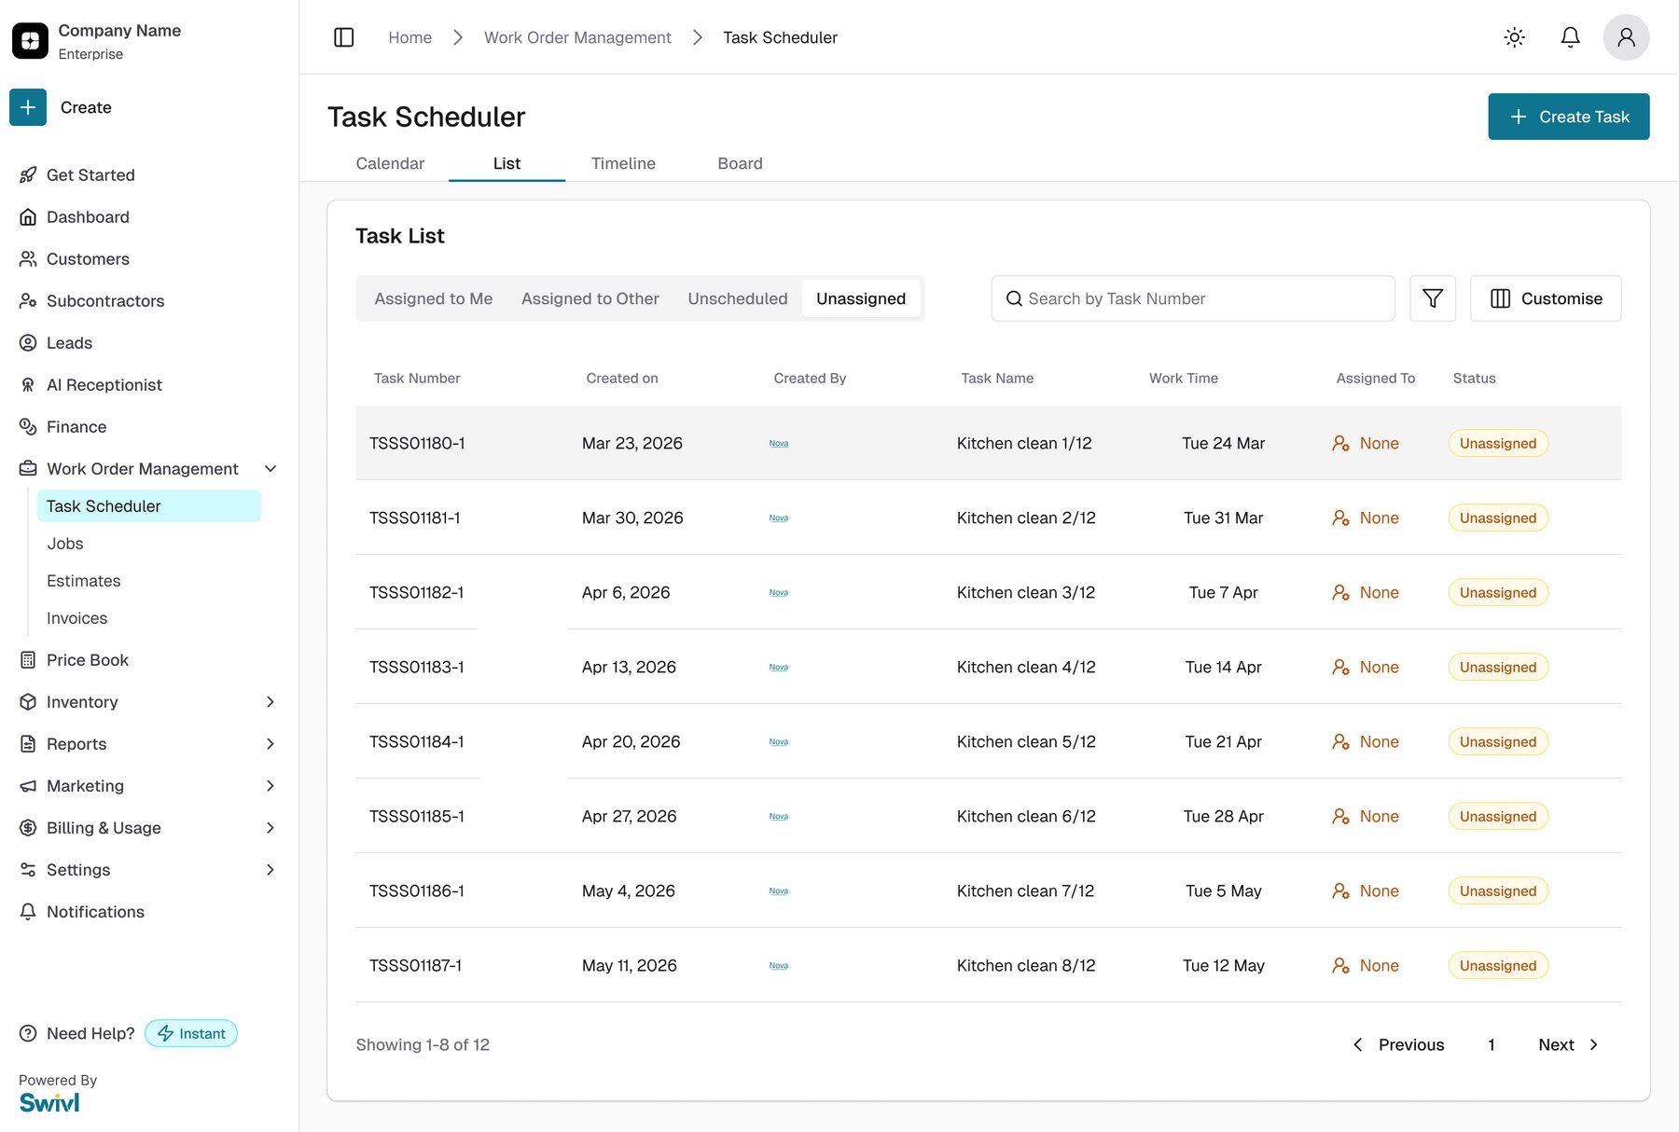The height and width of the screenshot is (1132, 1679).
Task: Click assign-user icon for Kitchen clean 5/12
Action: [1340, 741]
